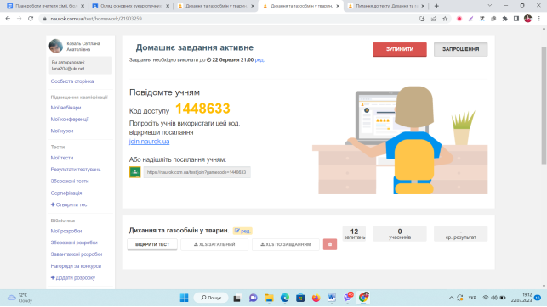Click the red delete test icon button

[x=330, y=244]
